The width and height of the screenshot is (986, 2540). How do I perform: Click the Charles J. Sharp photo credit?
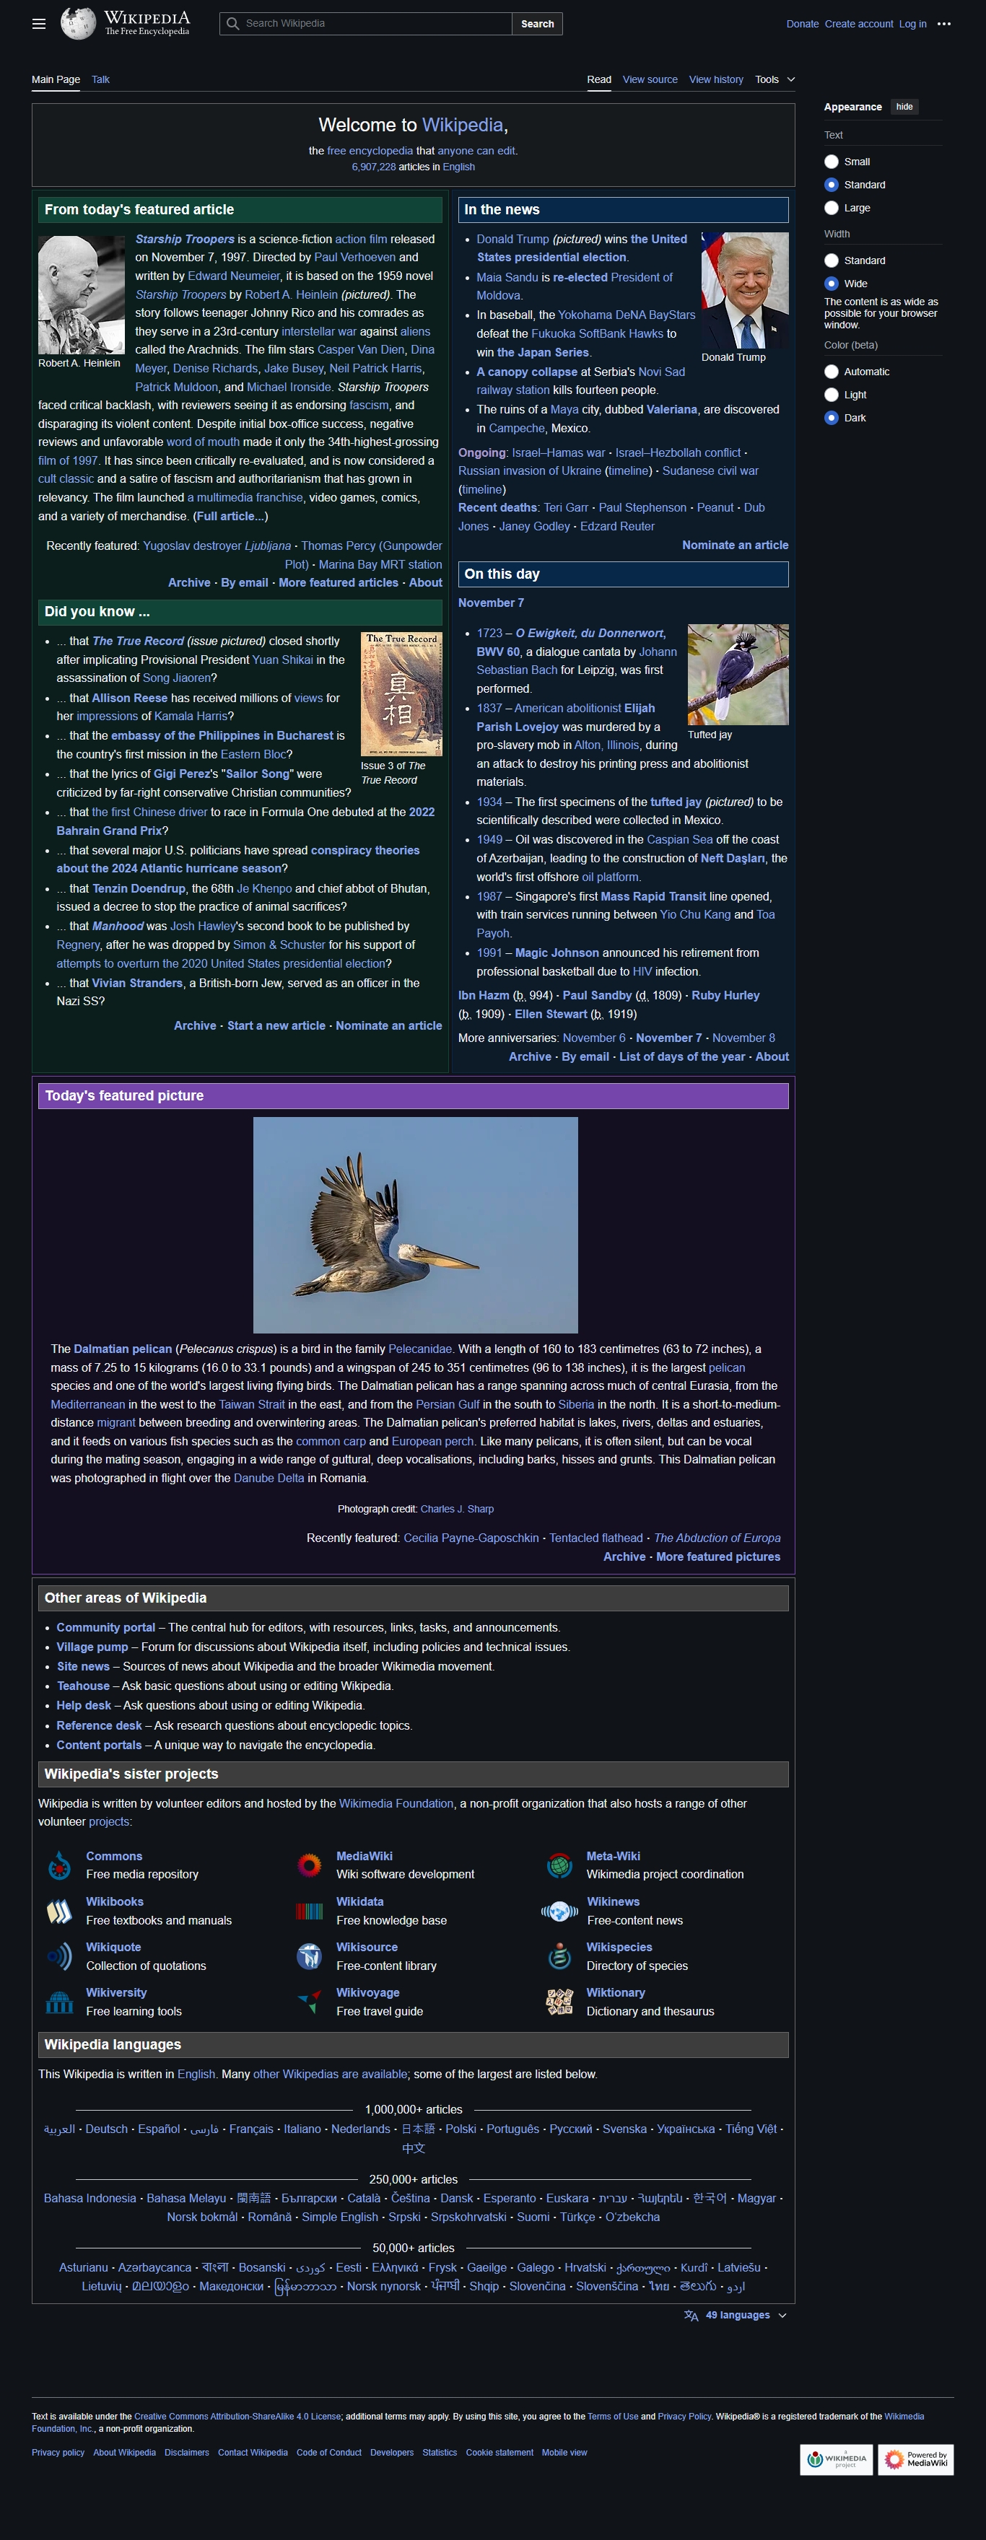456,1509
